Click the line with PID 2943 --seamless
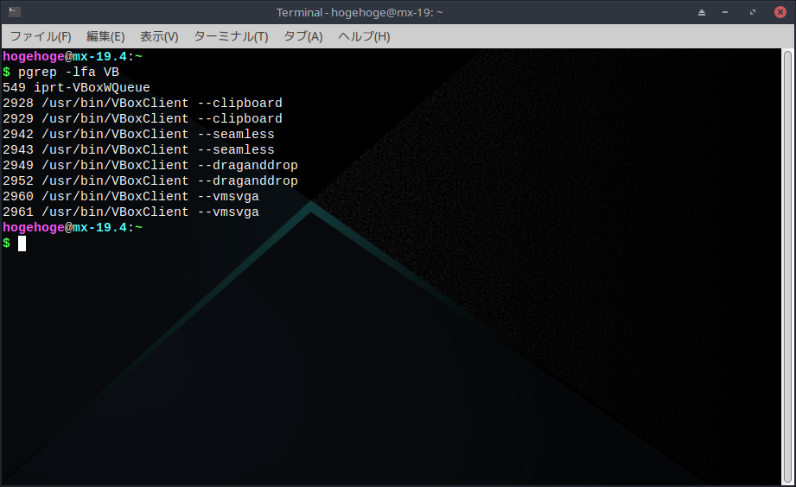This screenshot has width=796, height=487. tap(138, 149)
